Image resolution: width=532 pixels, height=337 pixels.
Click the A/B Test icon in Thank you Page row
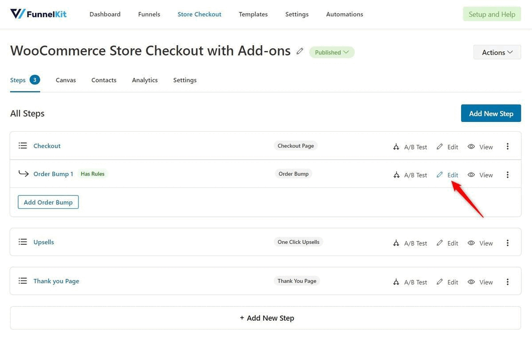click(x=396, y=282)
